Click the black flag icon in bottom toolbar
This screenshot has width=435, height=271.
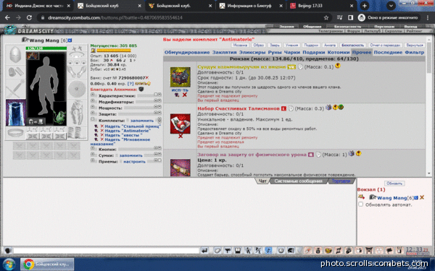click(389, 251)
